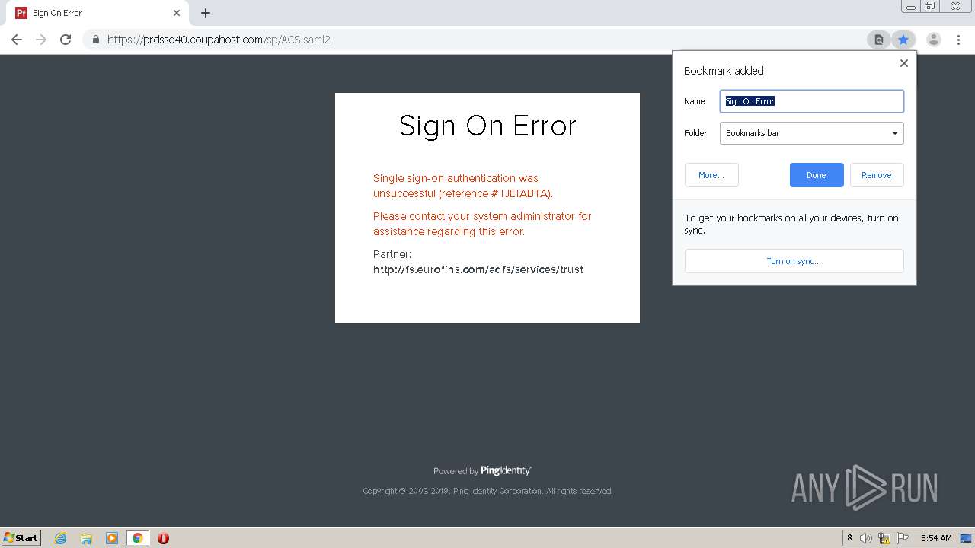Open the search-by-image icon in address bar
This screenshot has height=548, width=975.
878,40
